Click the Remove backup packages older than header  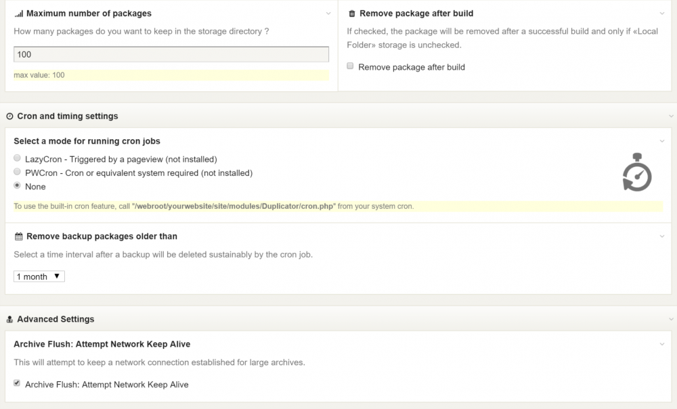102,237
